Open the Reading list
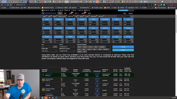The image size is (177, 99). [x=172, y=8]
